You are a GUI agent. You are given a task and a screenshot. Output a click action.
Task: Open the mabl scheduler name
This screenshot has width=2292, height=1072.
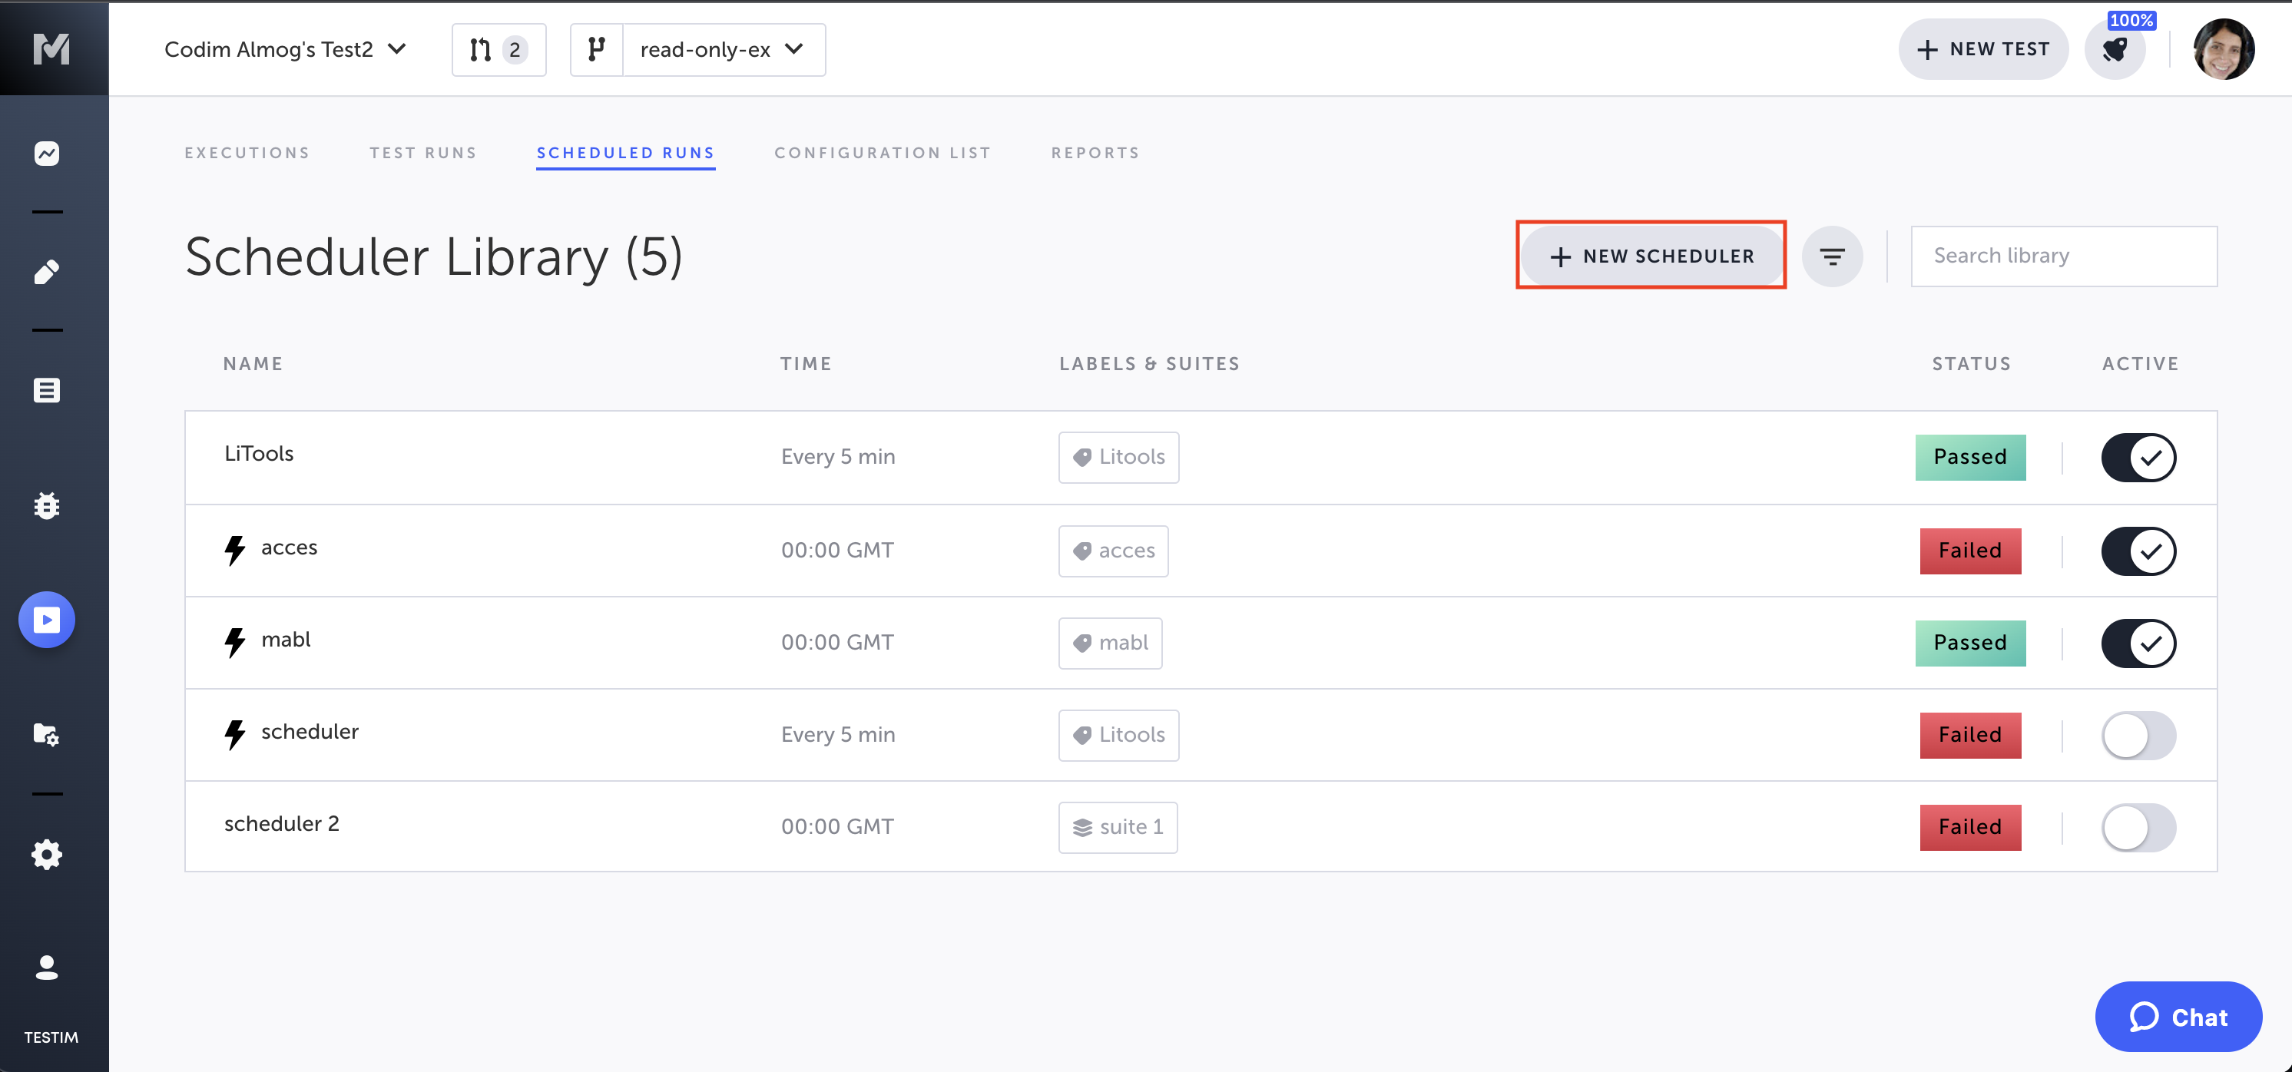pos(286,640)
